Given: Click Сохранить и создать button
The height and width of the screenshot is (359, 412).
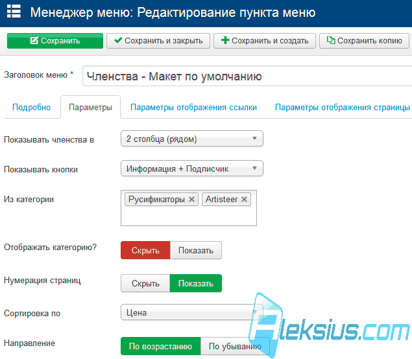Looking at the screenshot, I should pos(265,41).
